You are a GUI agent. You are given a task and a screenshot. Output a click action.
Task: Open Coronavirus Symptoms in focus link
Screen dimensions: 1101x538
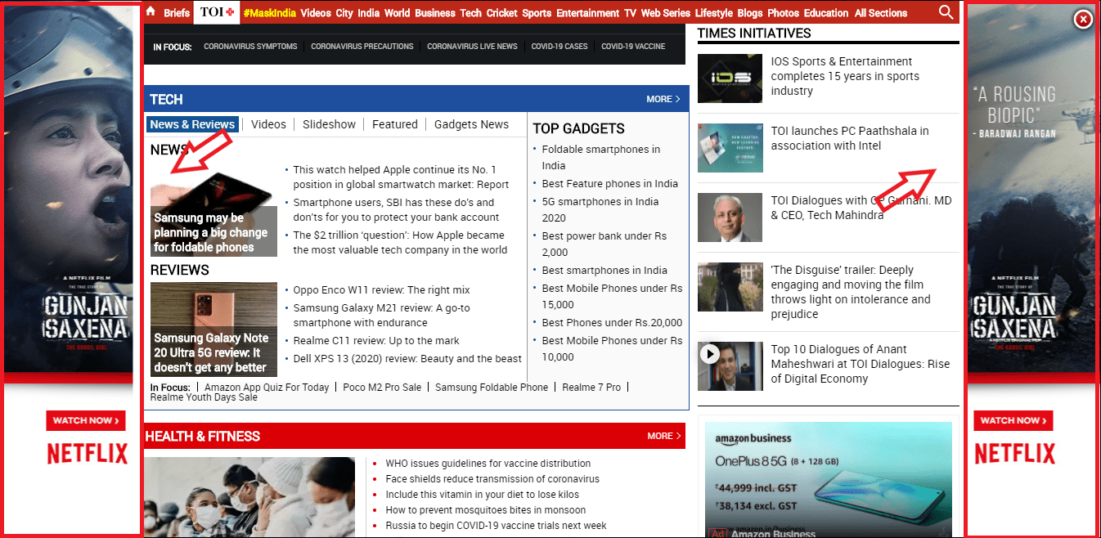[250, 47]
